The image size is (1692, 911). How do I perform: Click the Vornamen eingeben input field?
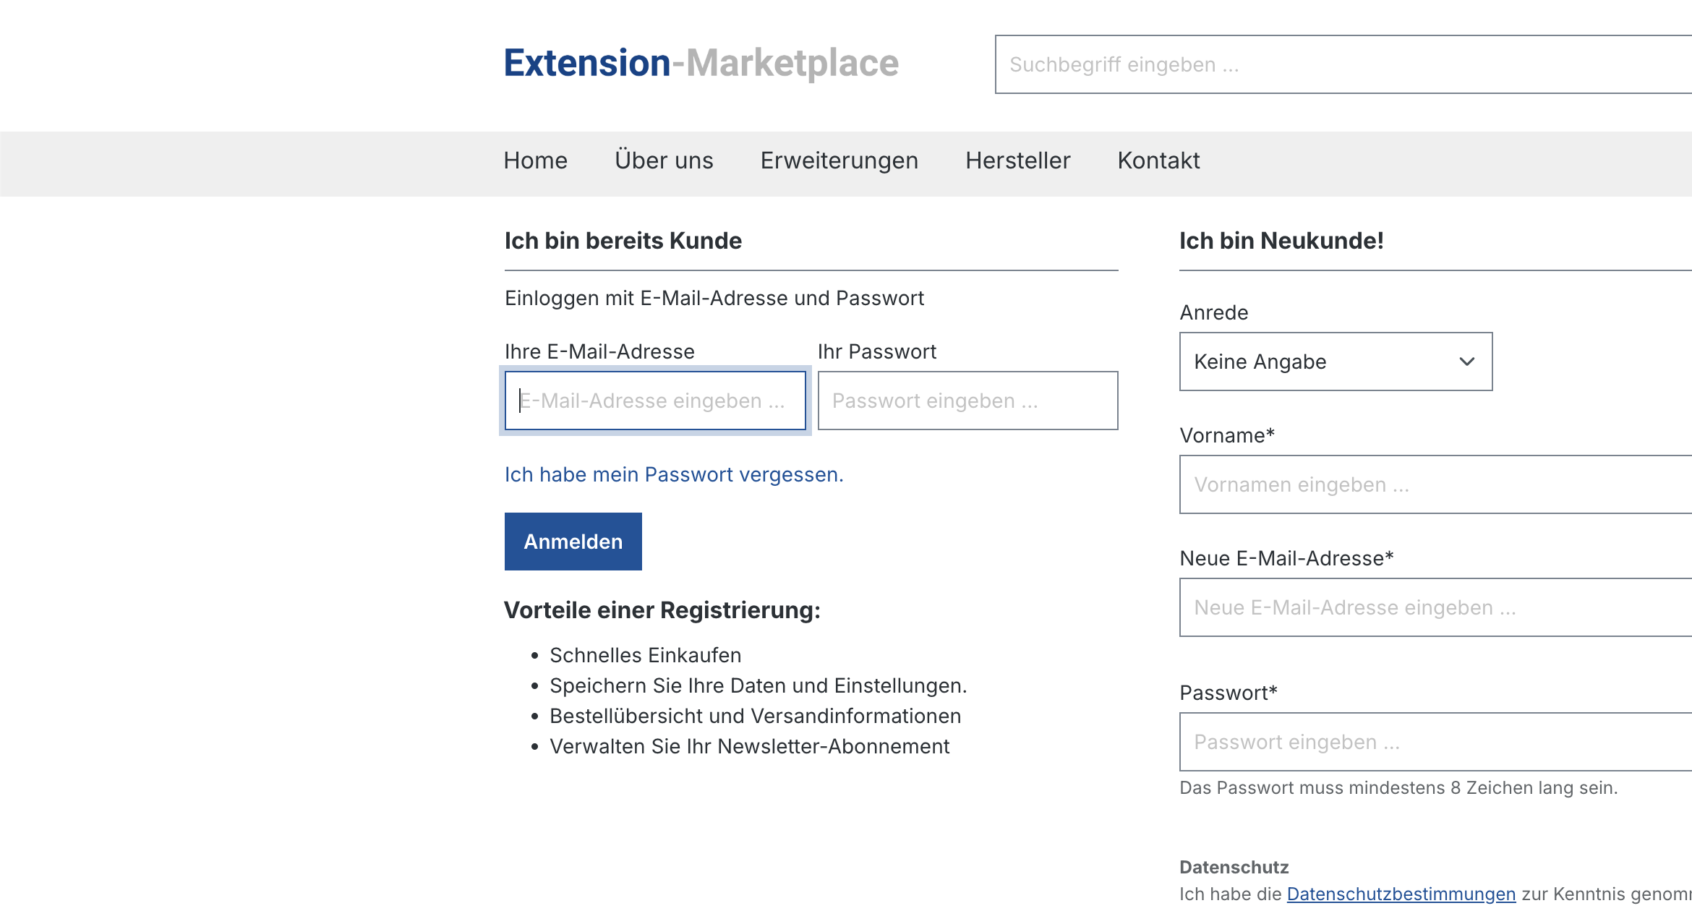click(1435, 484)
